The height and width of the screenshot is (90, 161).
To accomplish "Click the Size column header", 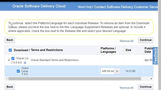I will coord(134,50).
